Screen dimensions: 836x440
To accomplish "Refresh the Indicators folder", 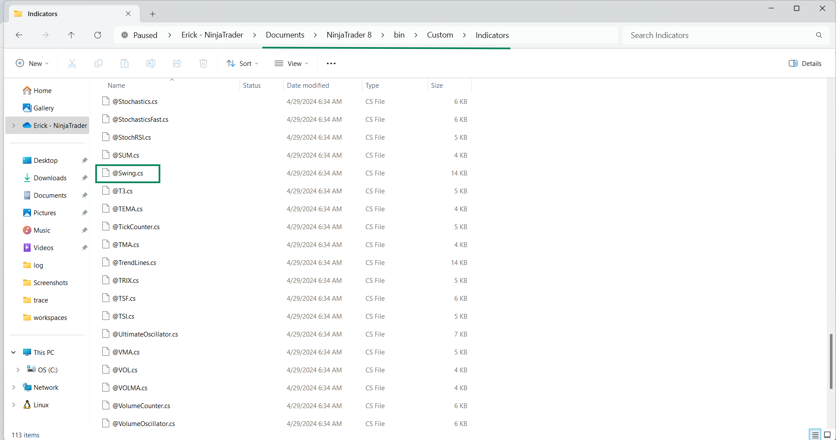I will click(98, 35).
